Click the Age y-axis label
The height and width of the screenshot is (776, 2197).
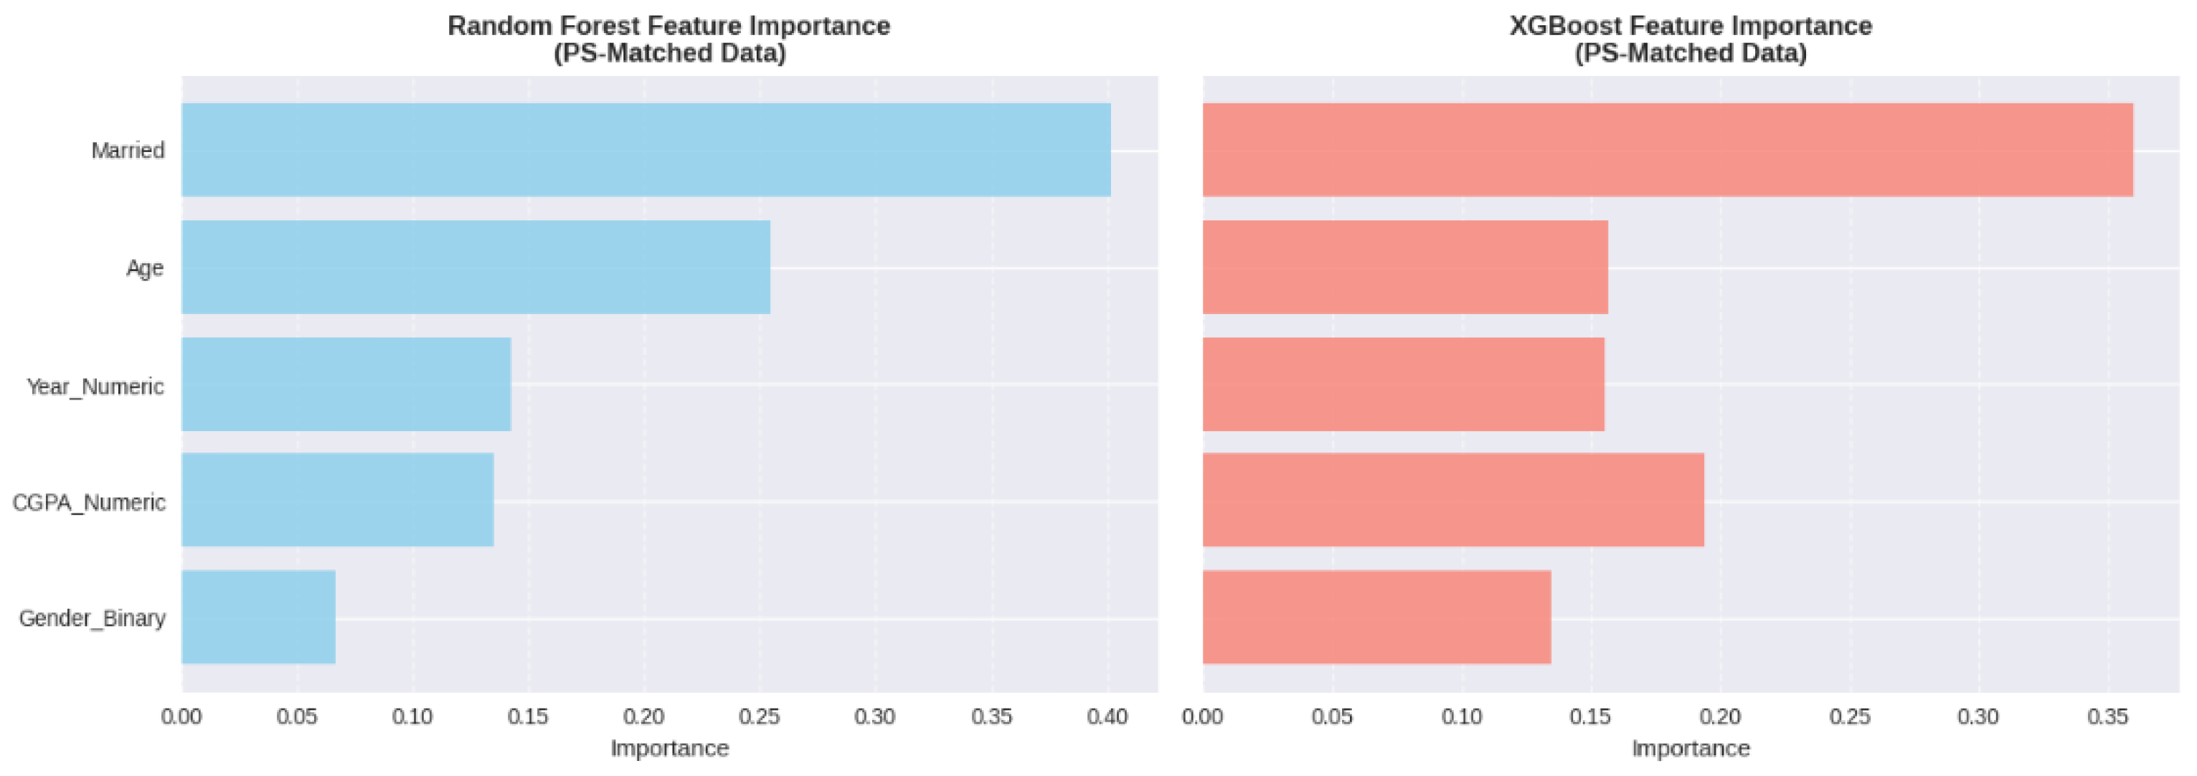pos(145,268)
